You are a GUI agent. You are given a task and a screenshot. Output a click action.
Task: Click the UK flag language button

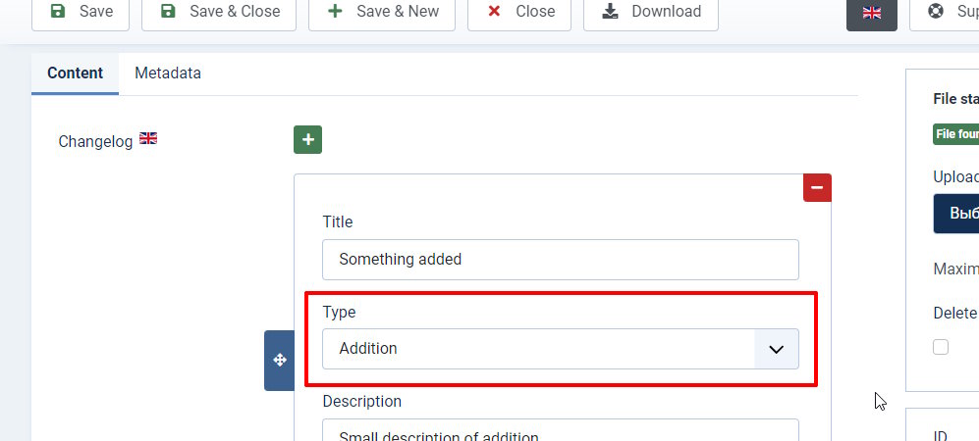pyautogui.click(x=871, y=13)
